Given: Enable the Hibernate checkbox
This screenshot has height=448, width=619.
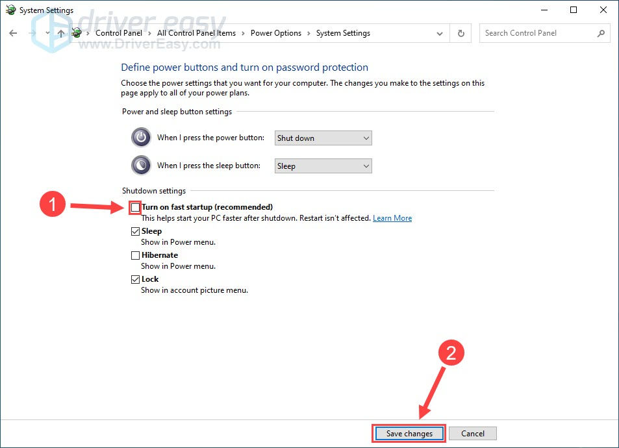Looking at the screenshot, I should [x=135, y=255].
